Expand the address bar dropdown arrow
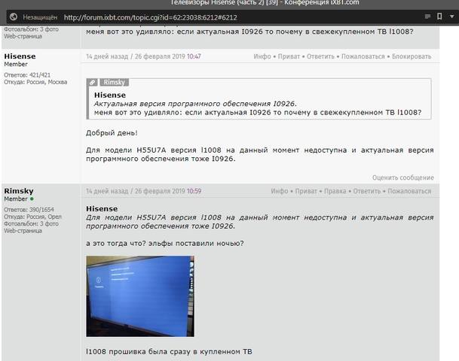Viewport: 459px width, 361px height. click(452, 17)
